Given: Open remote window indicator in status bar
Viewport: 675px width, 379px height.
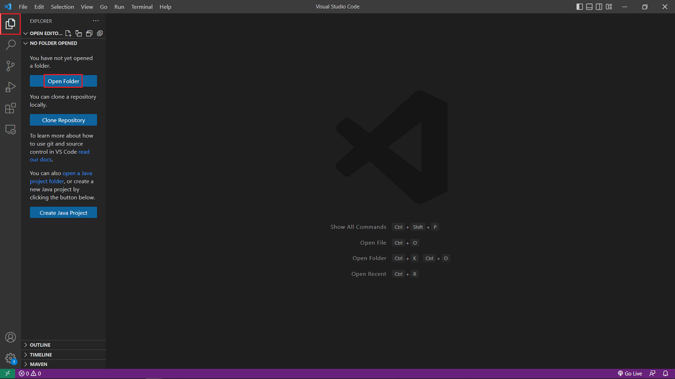Looking at the screenshot, I should (8, 373).
